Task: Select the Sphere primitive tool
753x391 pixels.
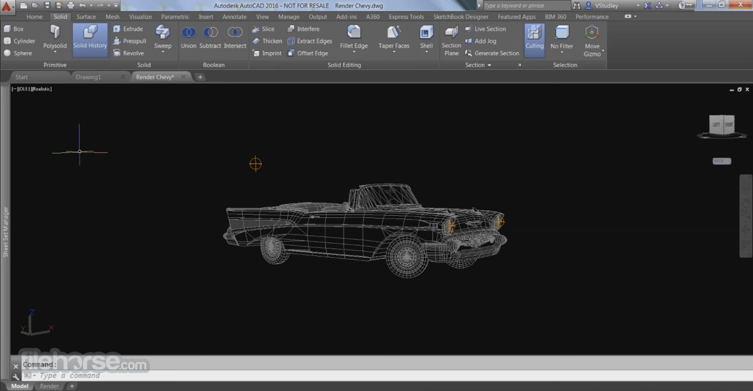Action: click(18, 53)
